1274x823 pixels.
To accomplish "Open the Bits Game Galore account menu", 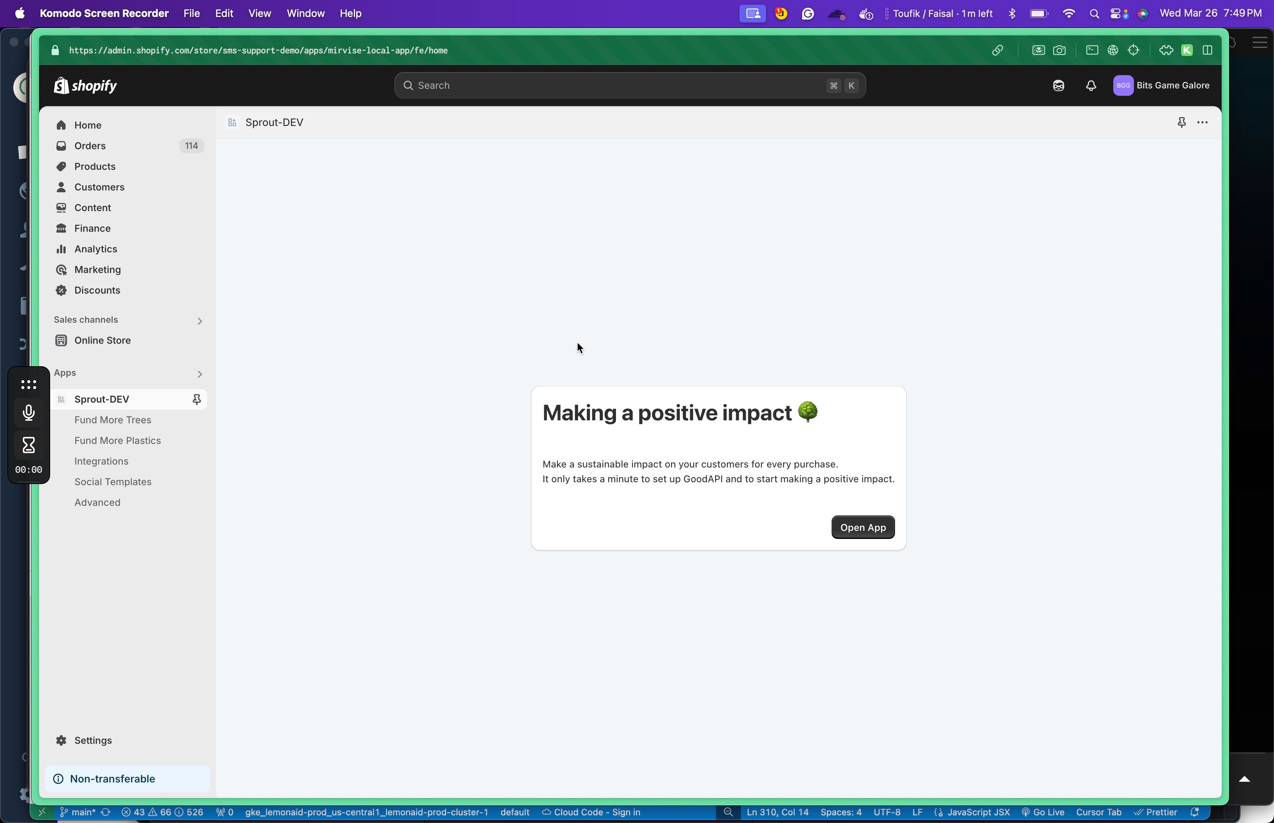I will pyautogui.click(x=1161, y=85).
